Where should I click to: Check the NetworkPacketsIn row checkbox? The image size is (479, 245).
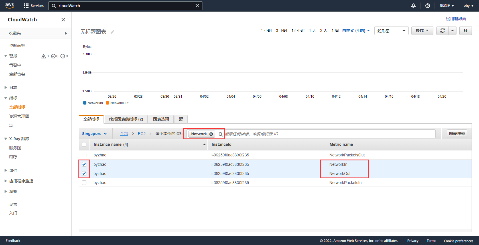84,183
